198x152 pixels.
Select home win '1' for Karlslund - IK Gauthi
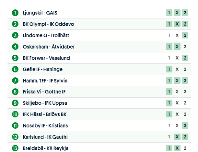point(169,137)
